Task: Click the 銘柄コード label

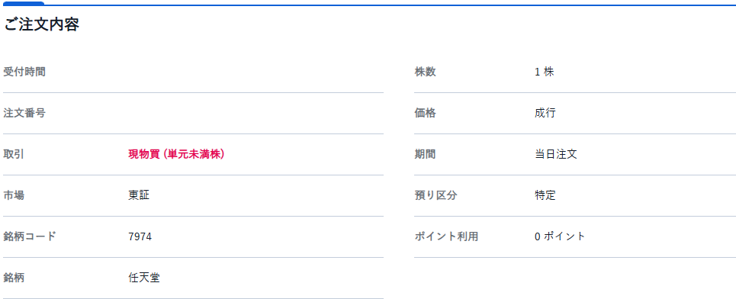Action: pyautogui.click(x=30, y=236)
